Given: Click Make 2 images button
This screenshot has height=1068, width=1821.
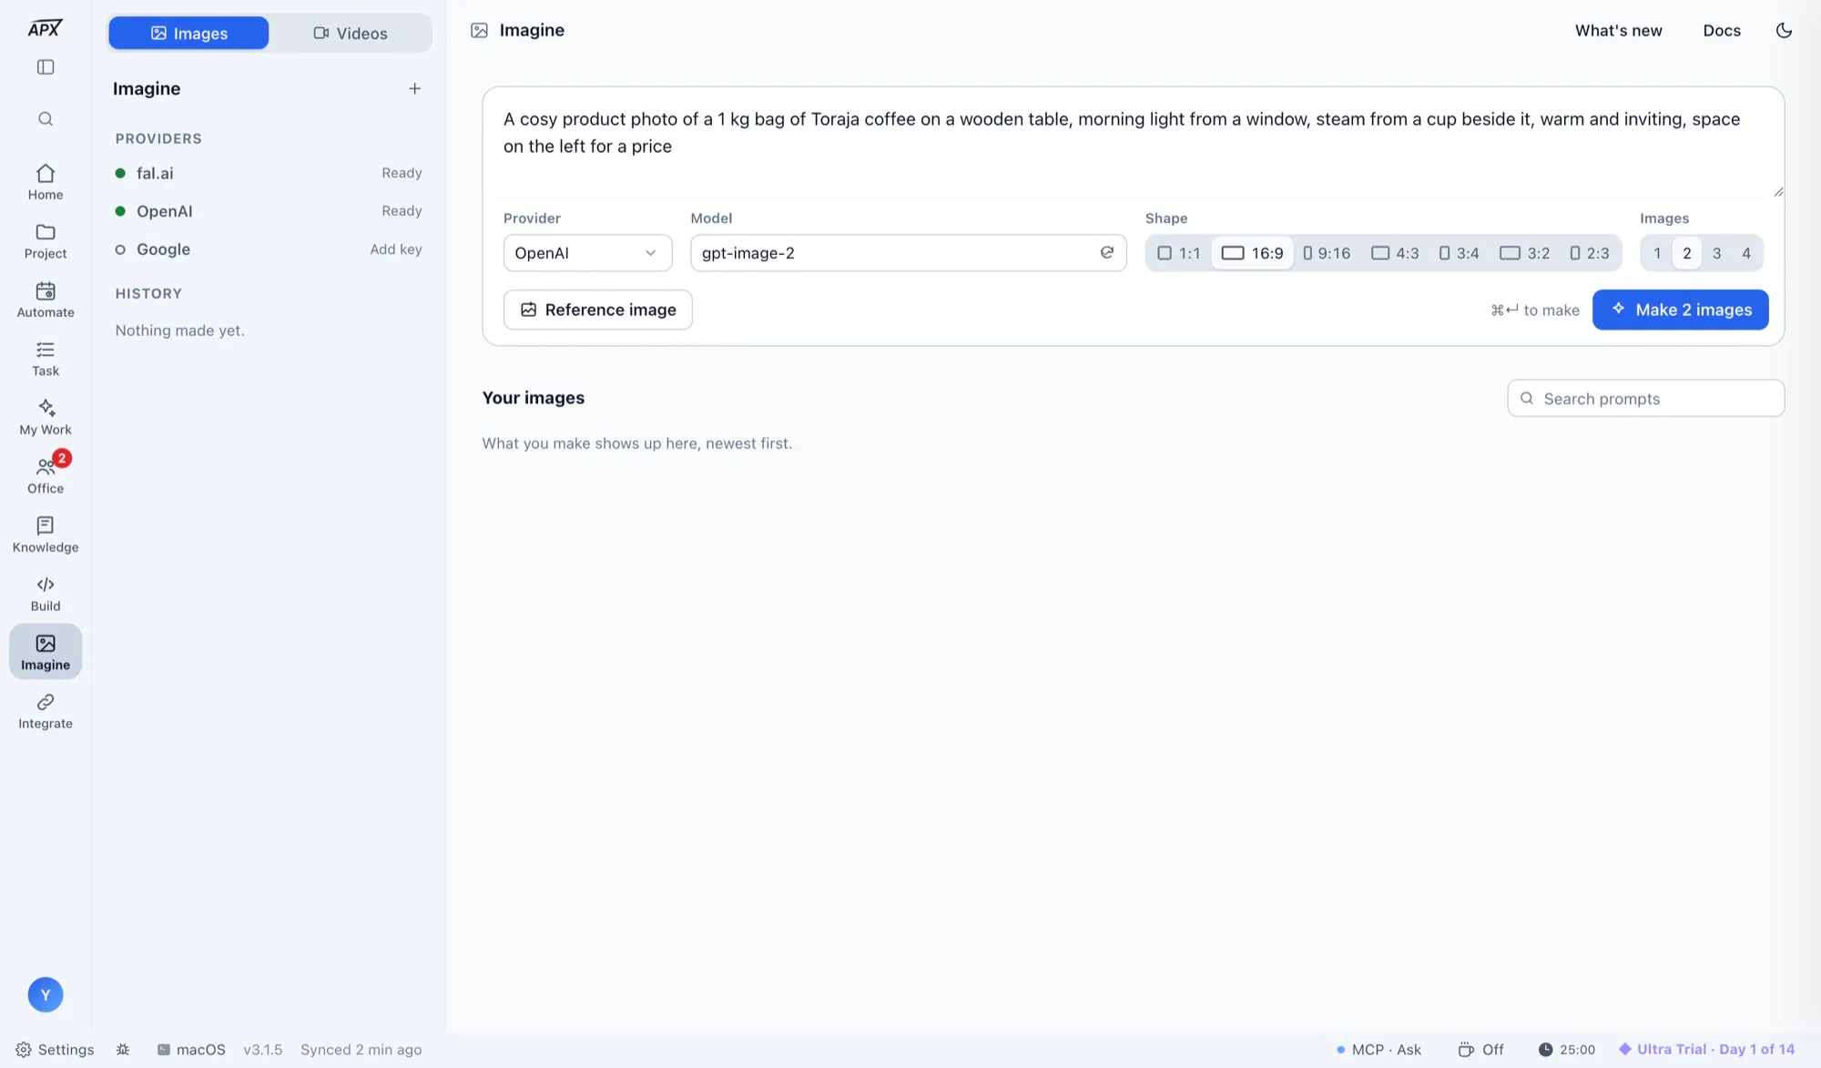Looking at the screenshot, I should coord(1680,310).
